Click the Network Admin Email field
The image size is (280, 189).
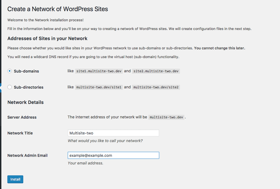(113, 155)
